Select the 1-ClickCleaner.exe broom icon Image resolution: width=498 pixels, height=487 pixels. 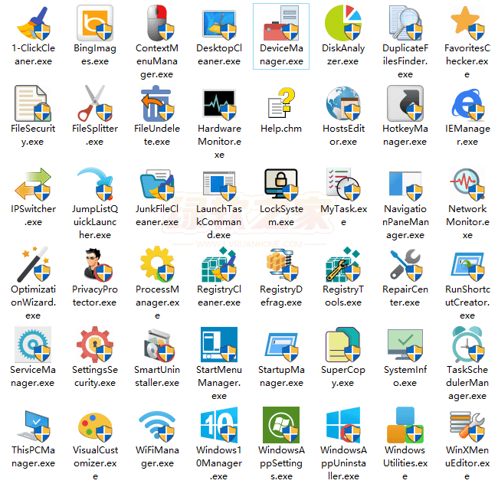pyautogui.click(x=32, y=23)
